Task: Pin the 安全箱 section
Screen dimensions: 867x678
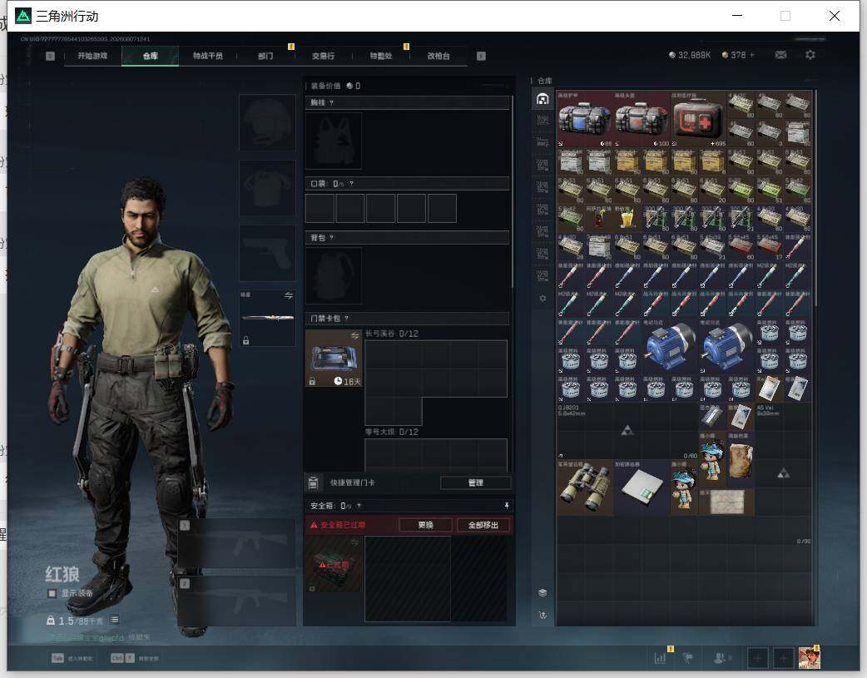Action: [507, 506]
